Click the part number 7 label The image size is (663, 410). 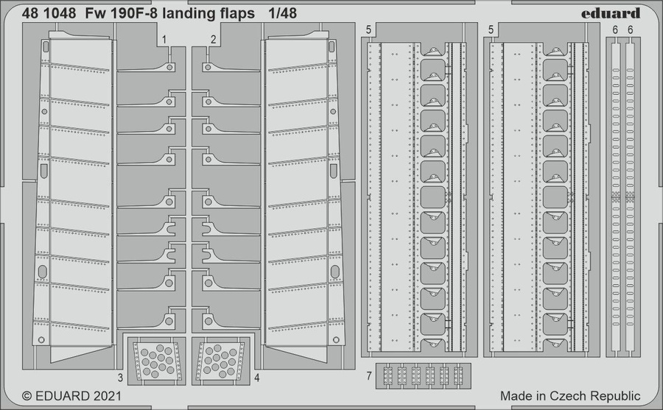coord(369,376)
